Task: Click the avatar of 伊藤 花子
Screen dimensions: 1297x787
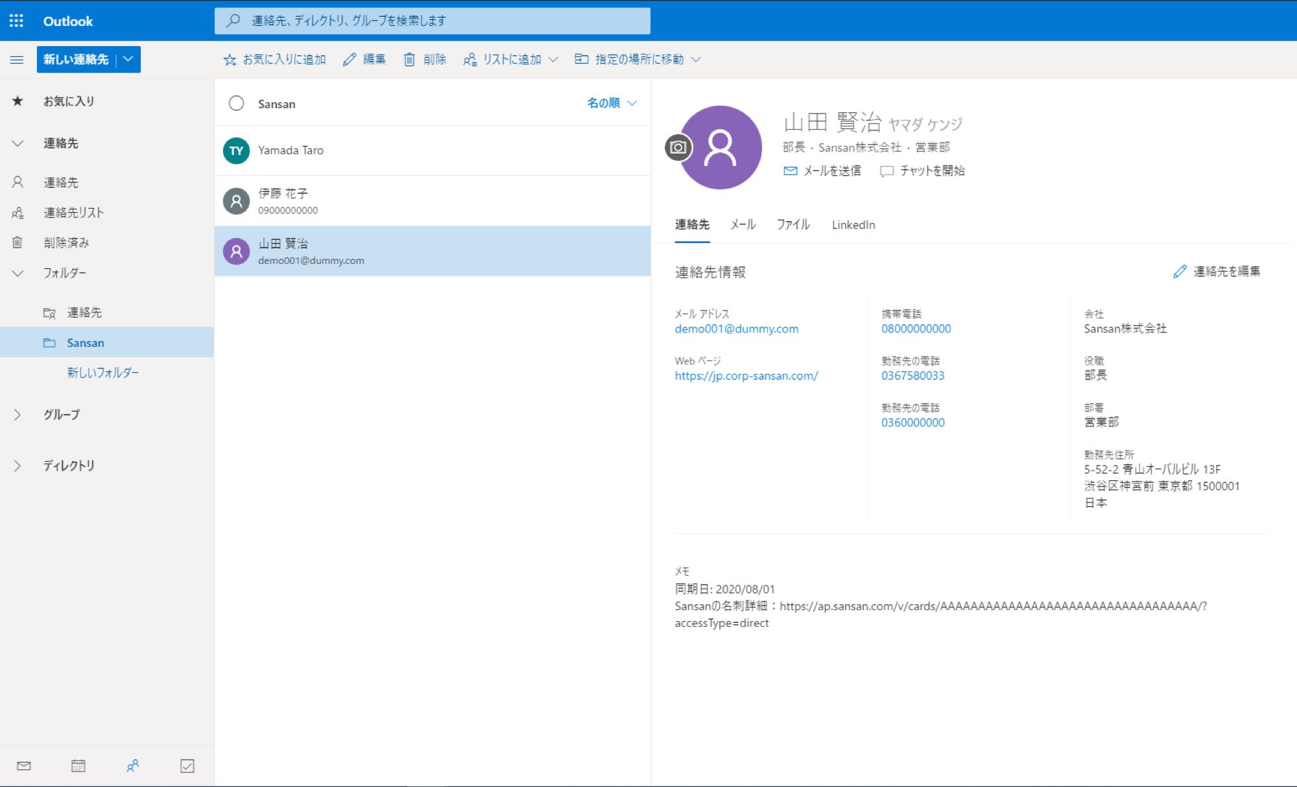Action: tap(236, 201)
